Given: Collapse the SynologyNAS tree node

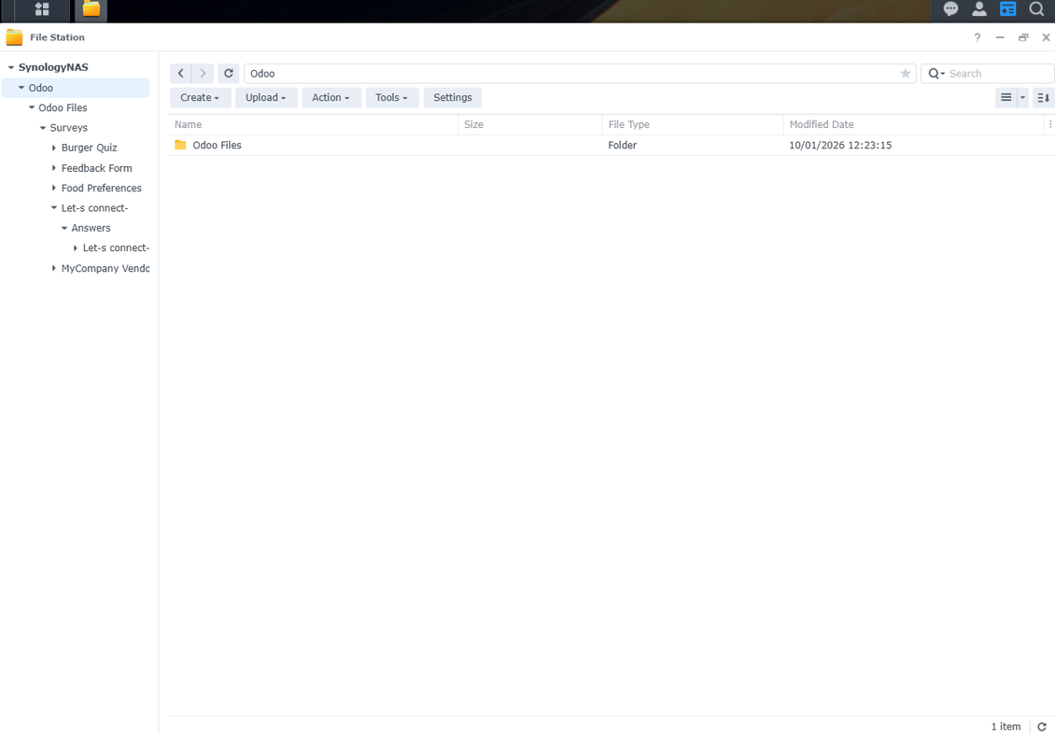Looking at the screenshot, I should (x=11, y=67).
